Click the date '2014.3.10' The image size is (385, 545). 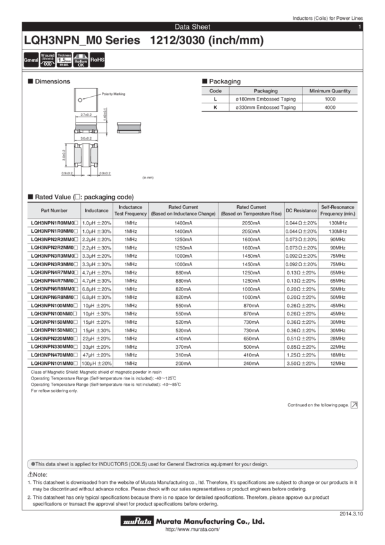point(351,514)
